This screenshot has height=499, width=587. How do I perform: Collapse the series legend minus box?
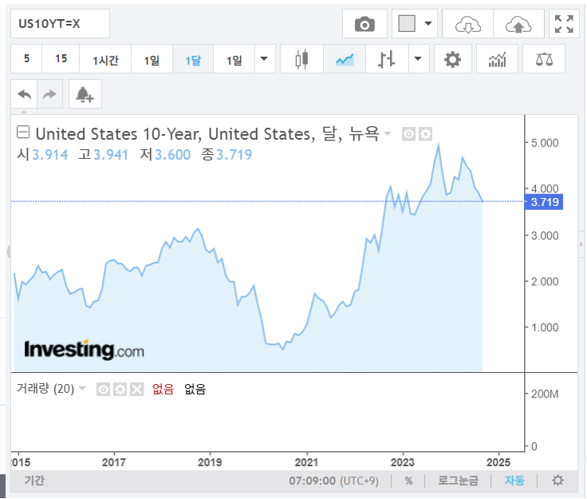tap(23, 133)
